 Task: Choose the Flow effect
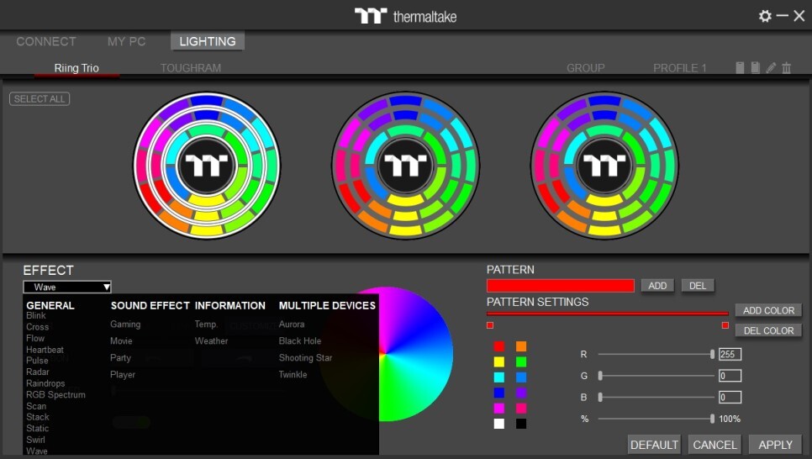click(x=35, y=338)
